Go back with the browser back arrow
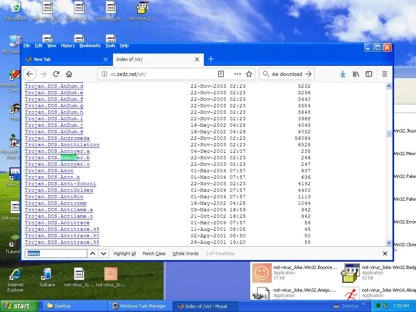This screenshot has width=416, height=312. coord(30,74)
